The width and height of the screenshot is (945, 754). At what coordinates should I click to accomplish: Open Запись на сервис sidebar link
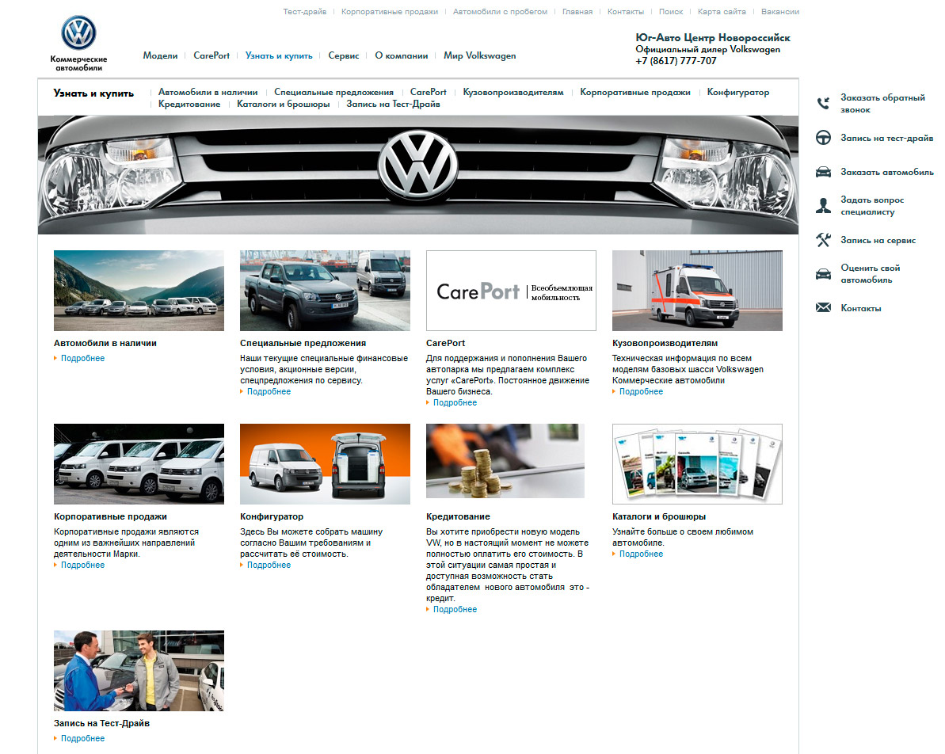click(878, 240)
